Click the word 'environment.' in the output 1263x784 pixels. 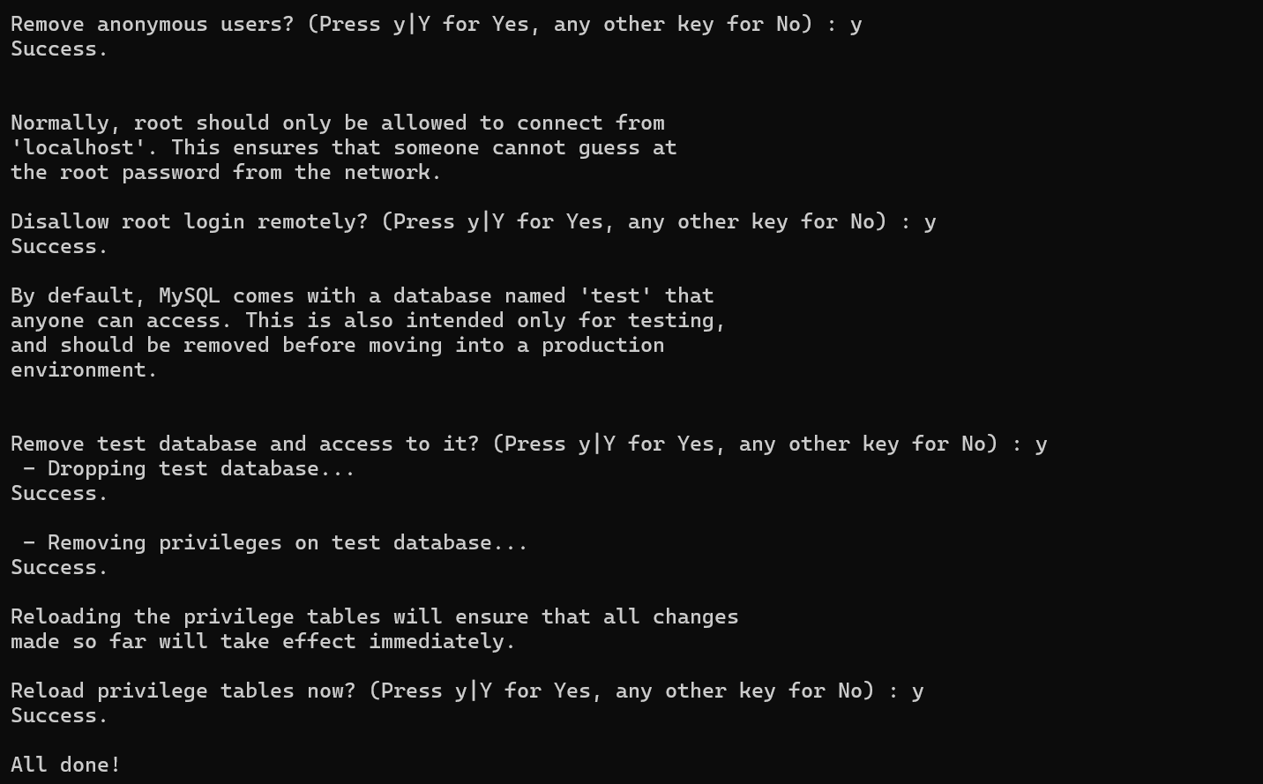pos(84,370)
